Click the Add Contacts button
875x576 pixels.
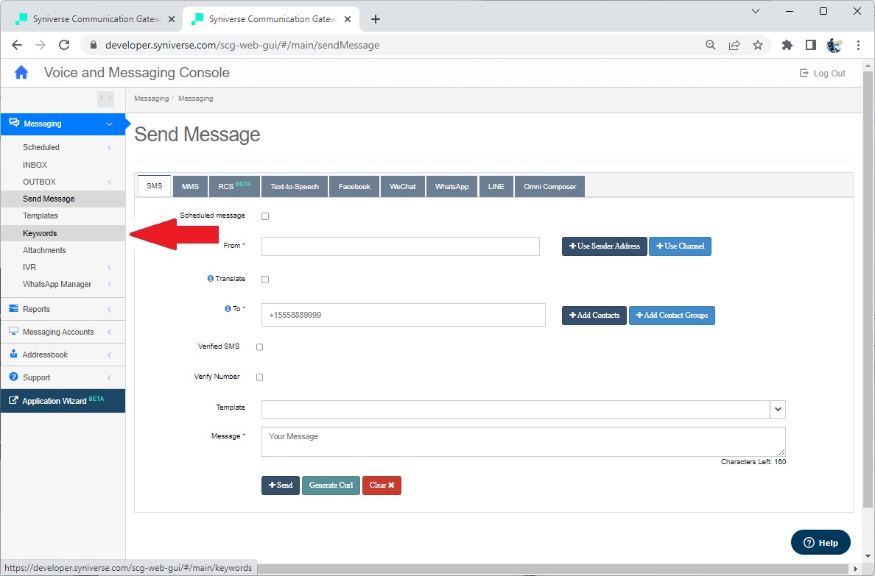coord(594,316)
